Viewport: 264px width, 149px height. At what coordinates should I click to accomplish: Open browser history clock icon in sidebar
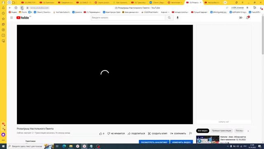(x=3, y=13)
